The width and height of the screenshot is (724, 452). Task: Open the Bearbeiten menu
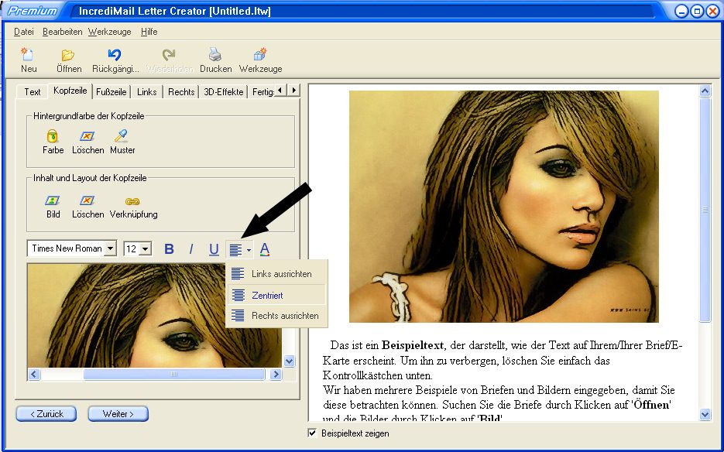point(63,32)
